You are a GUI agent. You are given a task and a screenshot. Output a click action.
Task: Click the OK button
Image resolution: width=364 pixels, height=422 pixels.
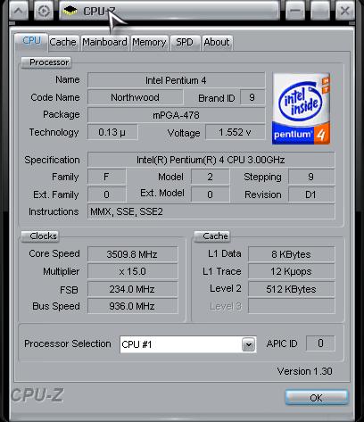pos(316,398)
